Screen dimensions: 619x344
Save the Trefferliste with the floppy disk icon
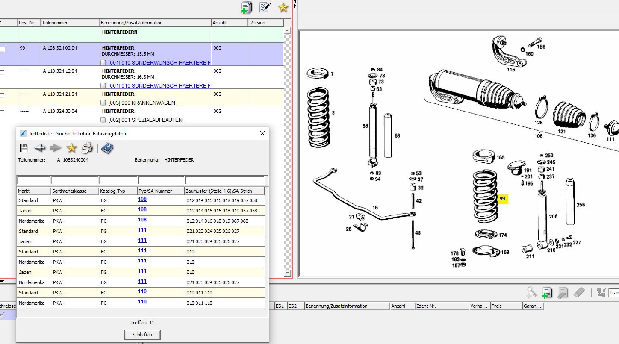(24, 148)
